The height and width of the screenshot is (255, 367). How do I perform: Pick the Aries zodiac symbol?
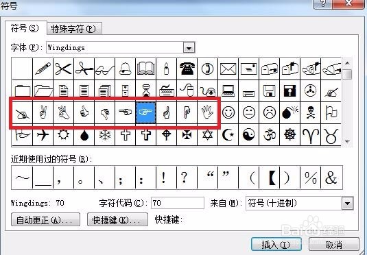coord(311,135)
